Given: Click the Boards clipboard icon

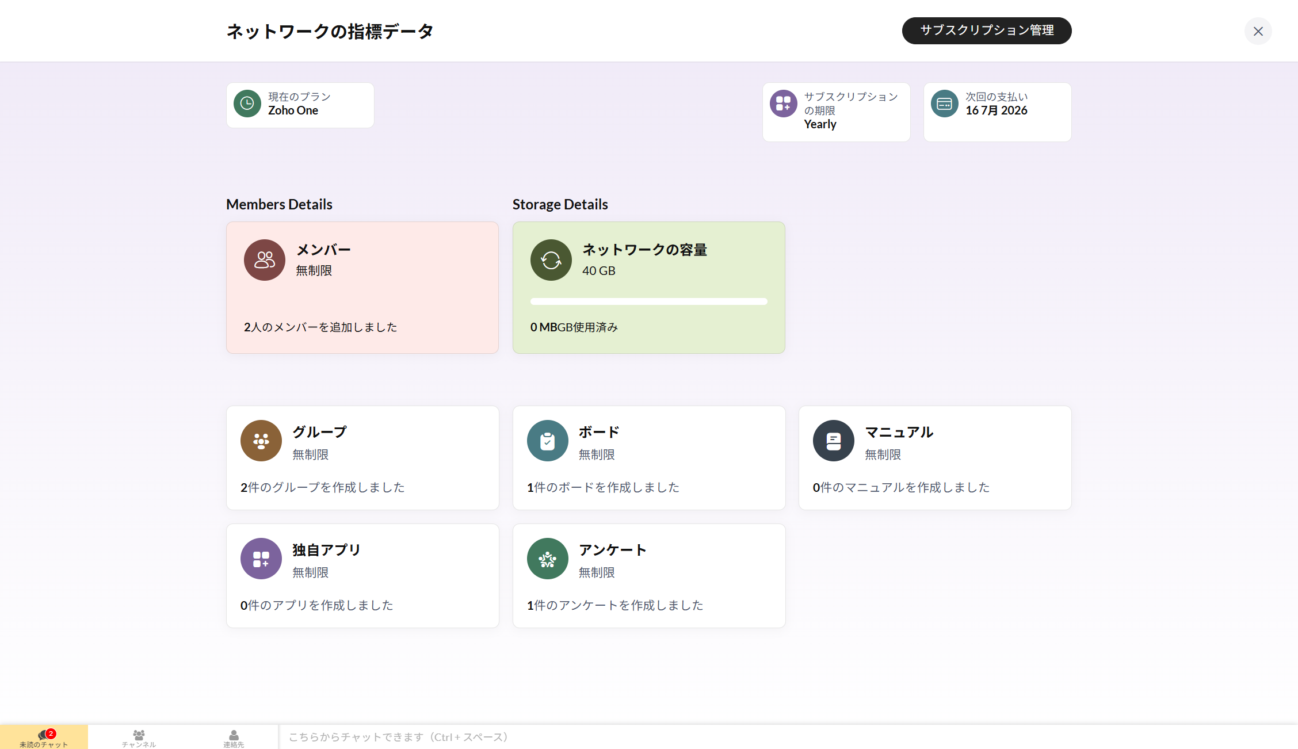Looking at the screenshot, I should pos(547,441).
